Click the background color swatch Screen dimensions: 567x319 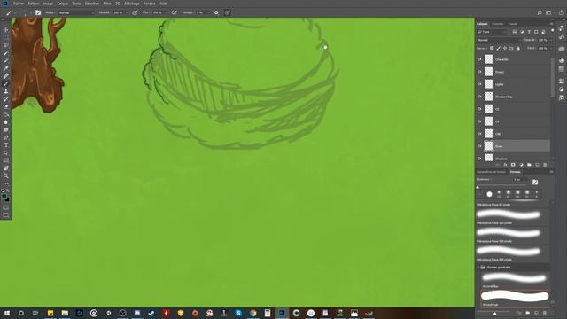click(x=8, y=199)
